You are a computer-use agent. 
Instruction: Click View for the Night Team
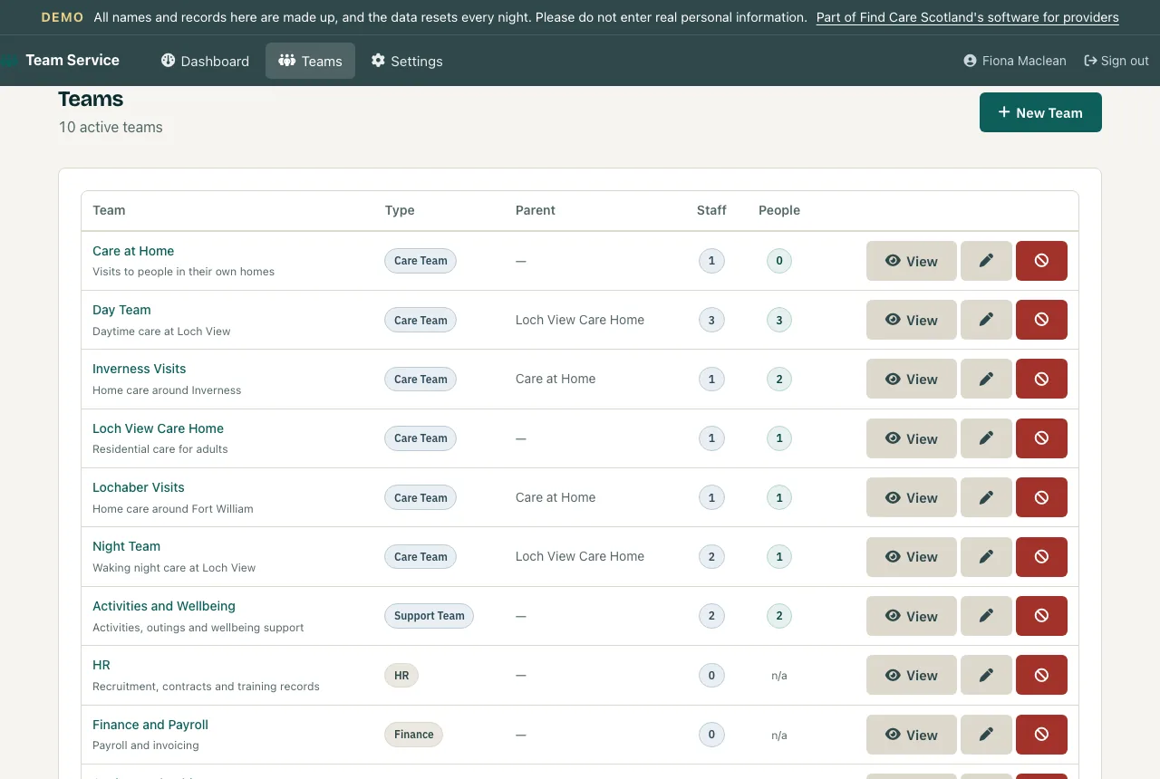(912, 557)
